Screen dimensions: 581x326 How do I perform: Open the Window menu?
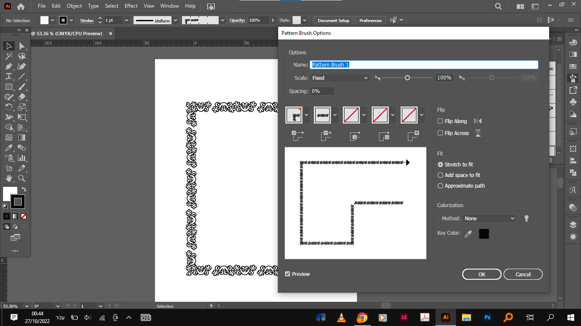pyautogui.click(x=169, y=6)
